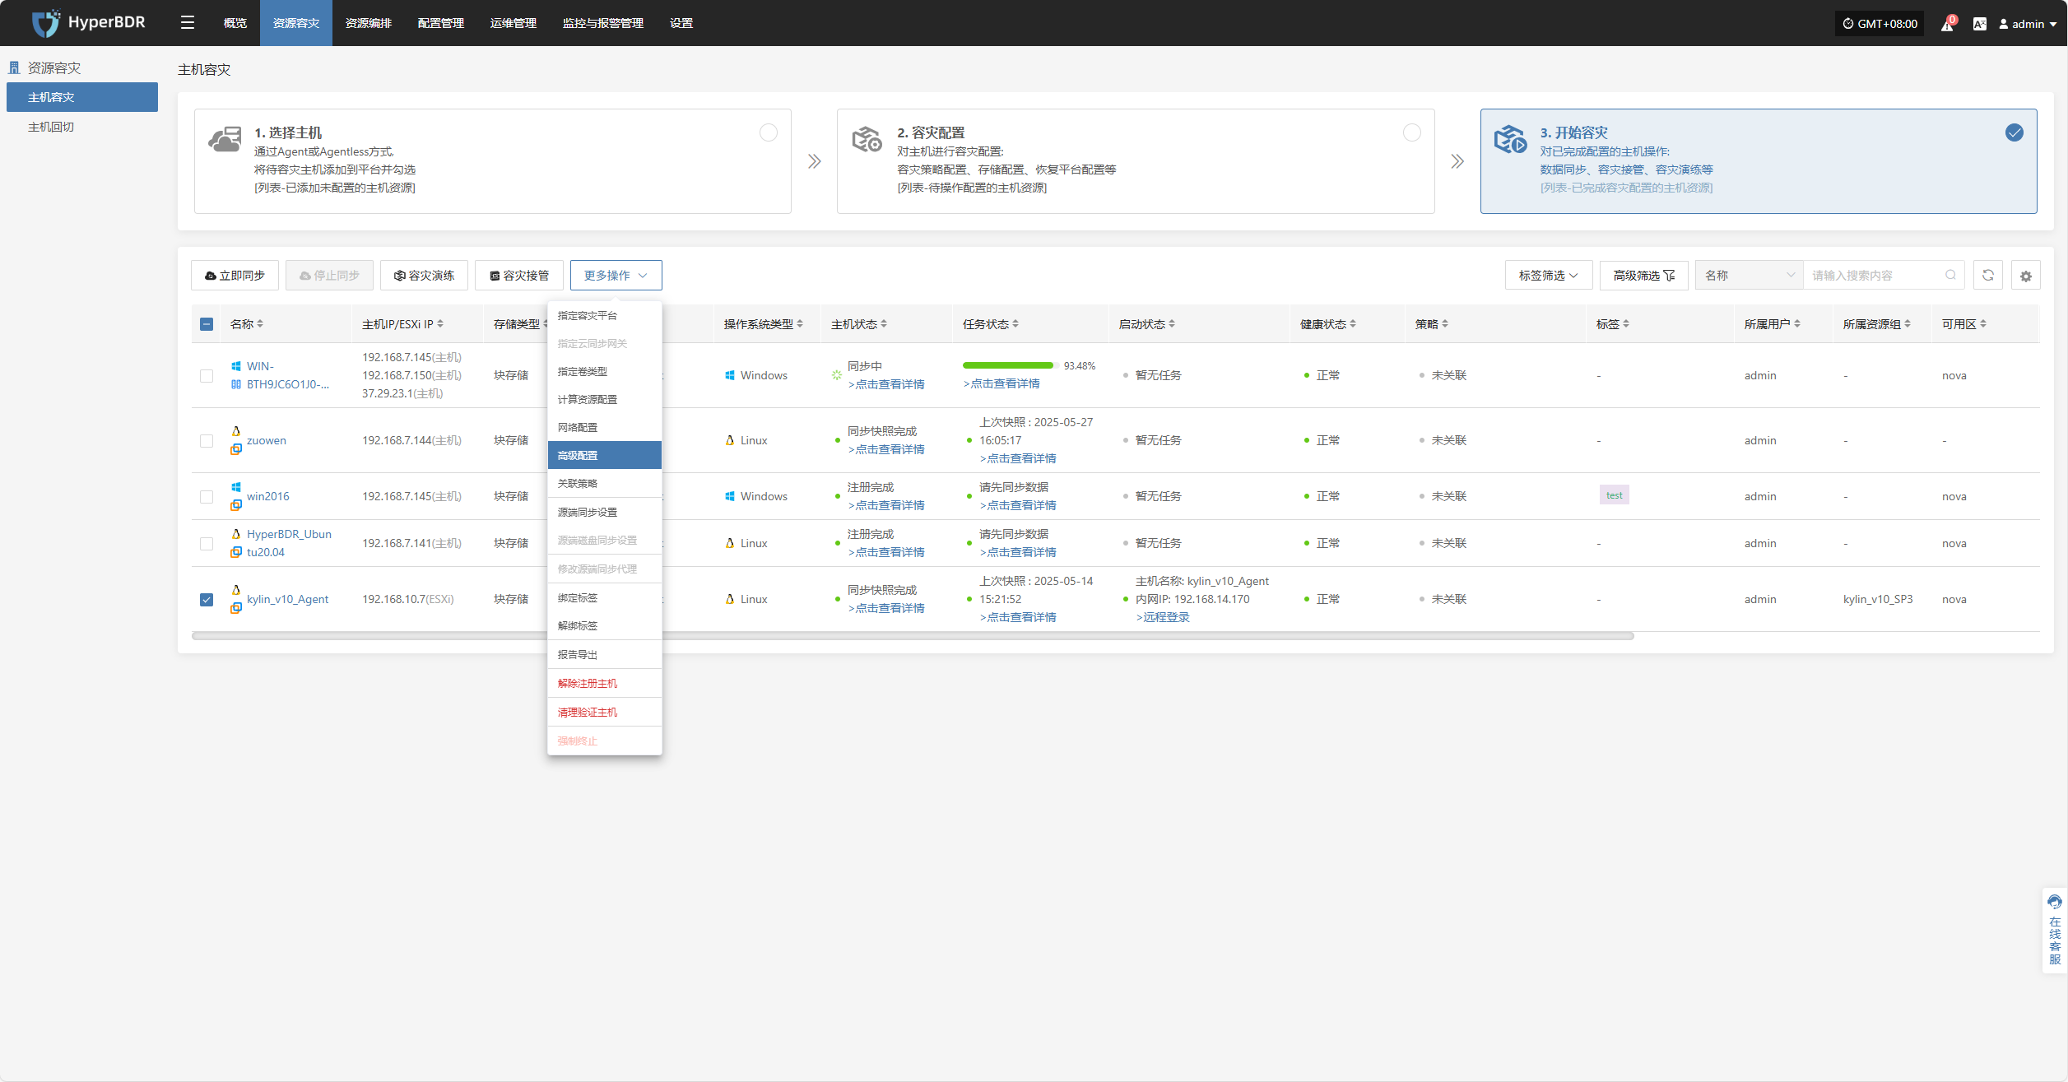Click the select host cloud icon
The width and height of the screenshot is (2068, 1082).
tap(225, 139)
